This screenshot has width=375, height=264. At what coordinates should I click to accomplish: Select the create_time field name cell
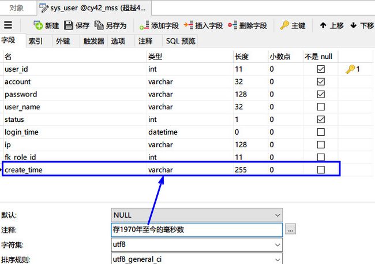pyautogui.click(x=75, y=170)
